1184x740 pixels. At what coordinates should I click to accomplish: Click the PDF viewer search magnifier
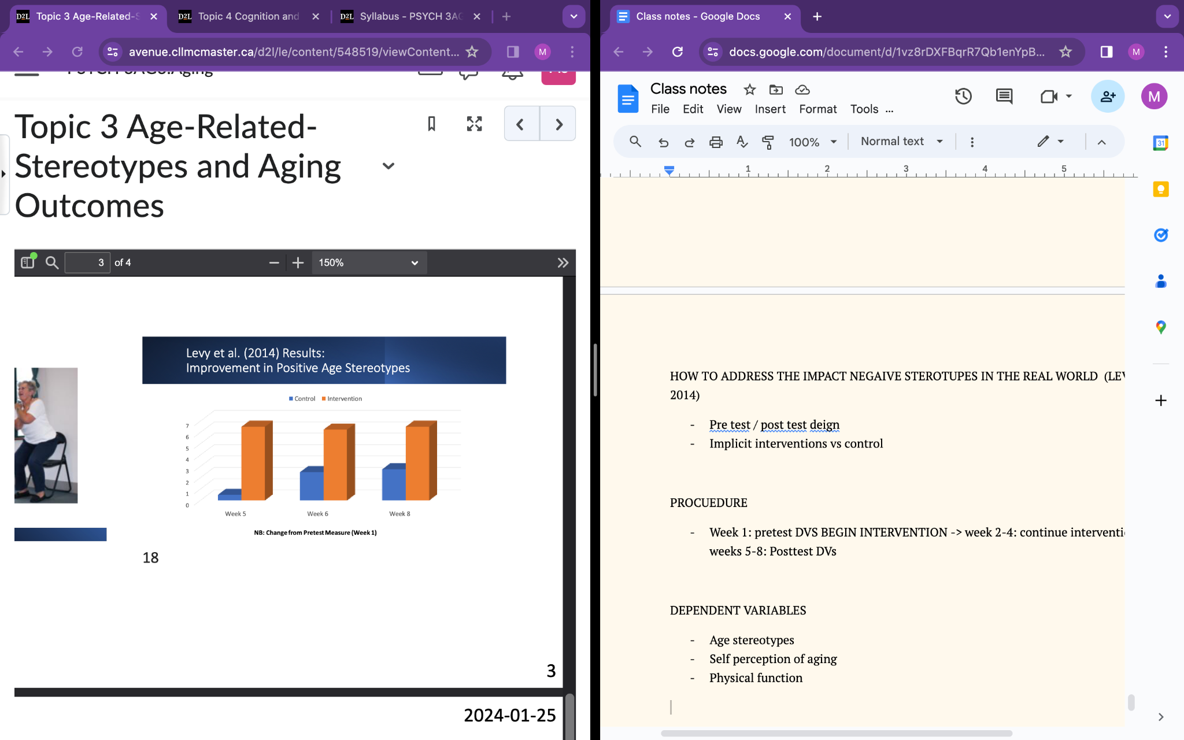[52, 263]
